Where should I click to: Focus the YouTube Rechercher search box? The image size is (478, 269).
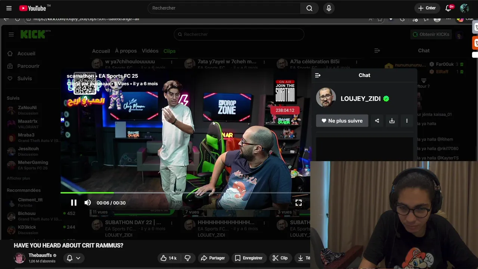224,8
